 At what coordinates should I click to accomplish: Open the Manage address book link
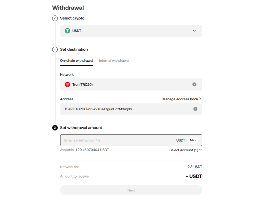click(x=180, y=99)
